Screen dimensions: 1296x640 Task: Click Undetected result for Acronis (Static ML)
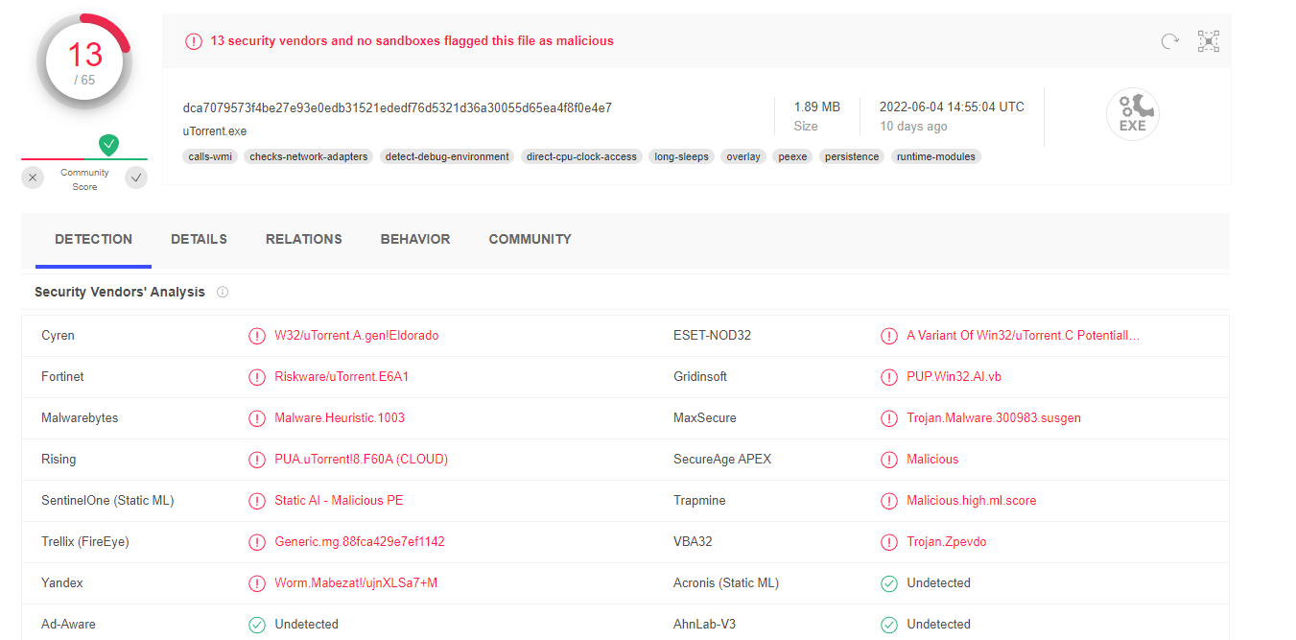939,583
